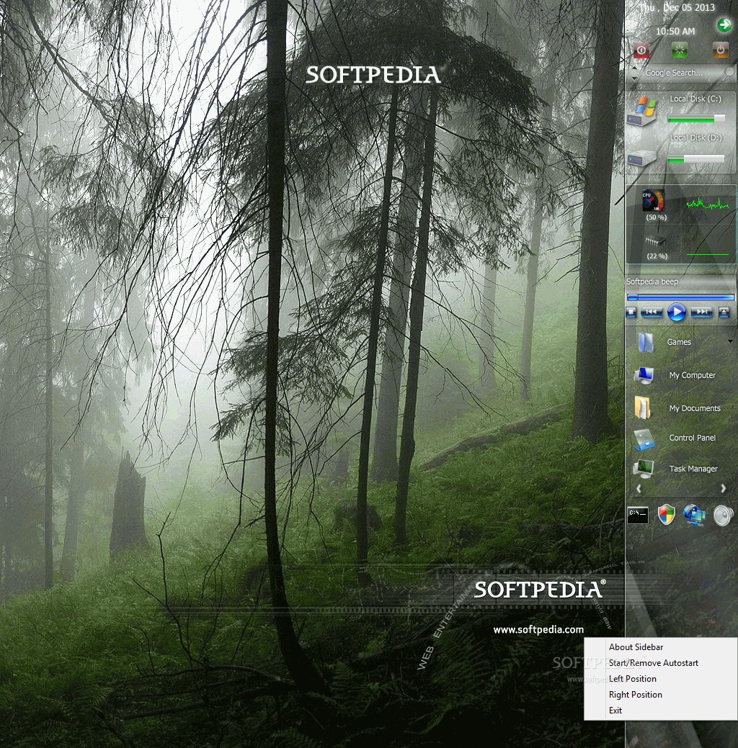Click the magnifier search icon
This screenshot has height=748, width=738.
[729, 71]
